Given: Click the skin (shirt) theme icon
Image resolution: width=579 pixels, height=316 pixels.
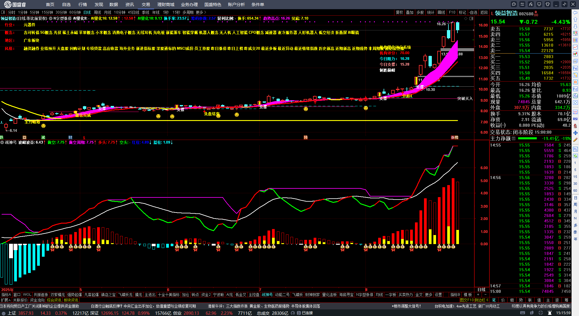Looking at the screenshot, I should (x=548, y=4).
